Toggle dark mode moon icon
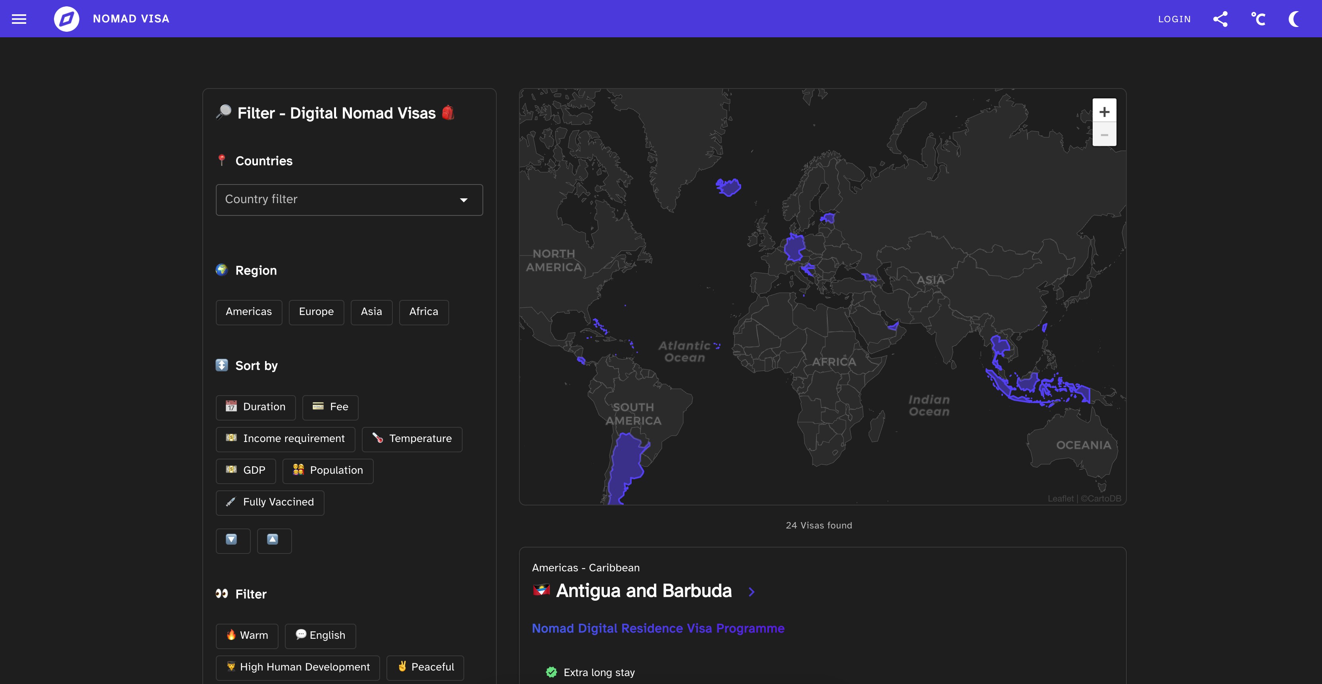Viewport: 1322px width, 684px height. click(x=1294, y=19)
